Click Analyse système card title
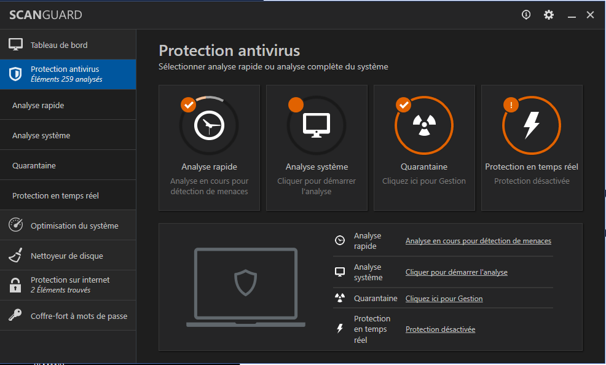This screenshot has height=365, width=606. (x=317, y=167)
